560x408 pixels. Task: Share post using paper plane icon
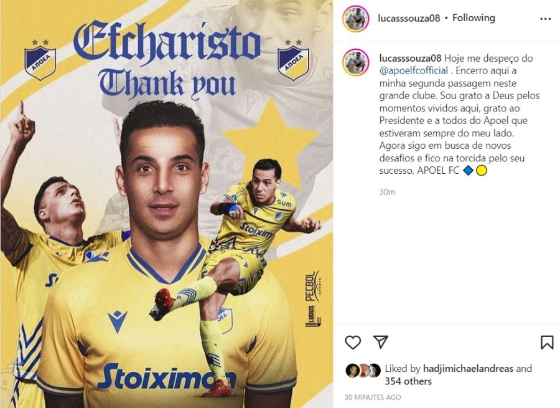380,342
